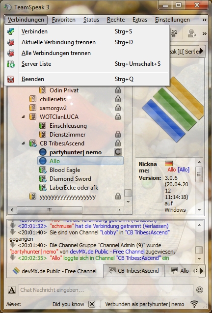This screenshot has width=212, height=313.
Task: Select the xamorgw2 channel
Action: [x=53, y=108]
